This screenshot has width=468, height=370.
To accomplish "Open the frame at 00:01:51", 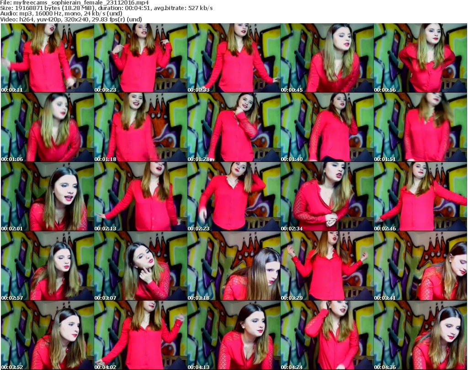I will (x=420, y=127).
